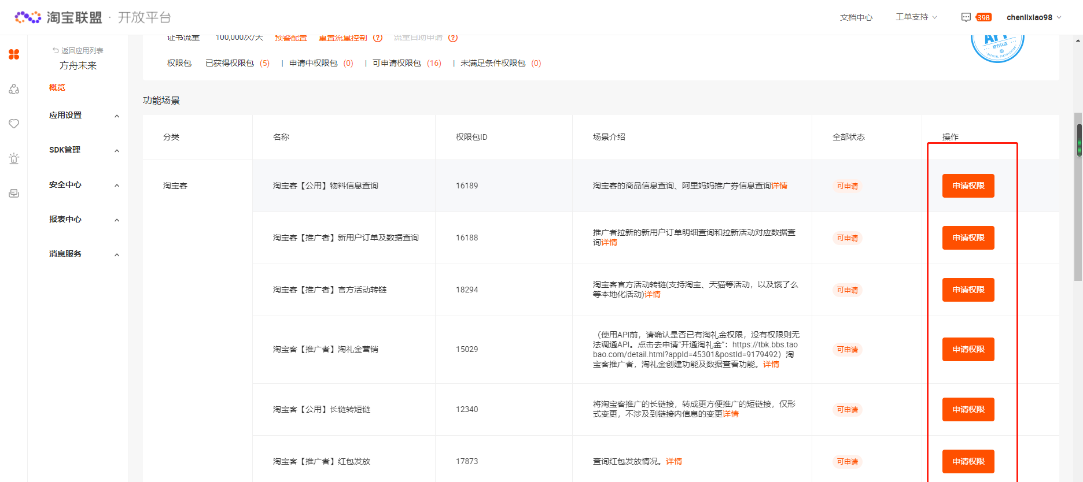1083x482 pixels.
Task: Expand the 报表中心 menu section
Action: (84, 219)
